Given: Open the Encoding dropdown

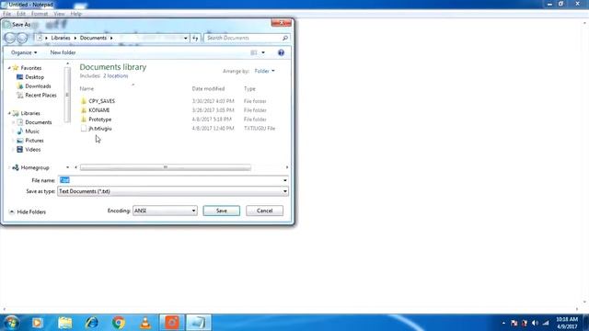Looking at the screenshot, I should (x=193, y=211).
